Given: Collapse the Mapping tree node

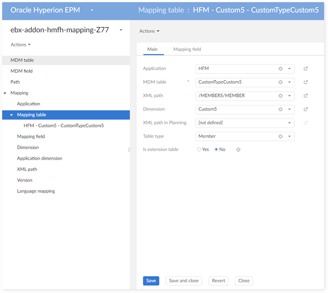Looking at the screenshot, I should coord(5,93).
